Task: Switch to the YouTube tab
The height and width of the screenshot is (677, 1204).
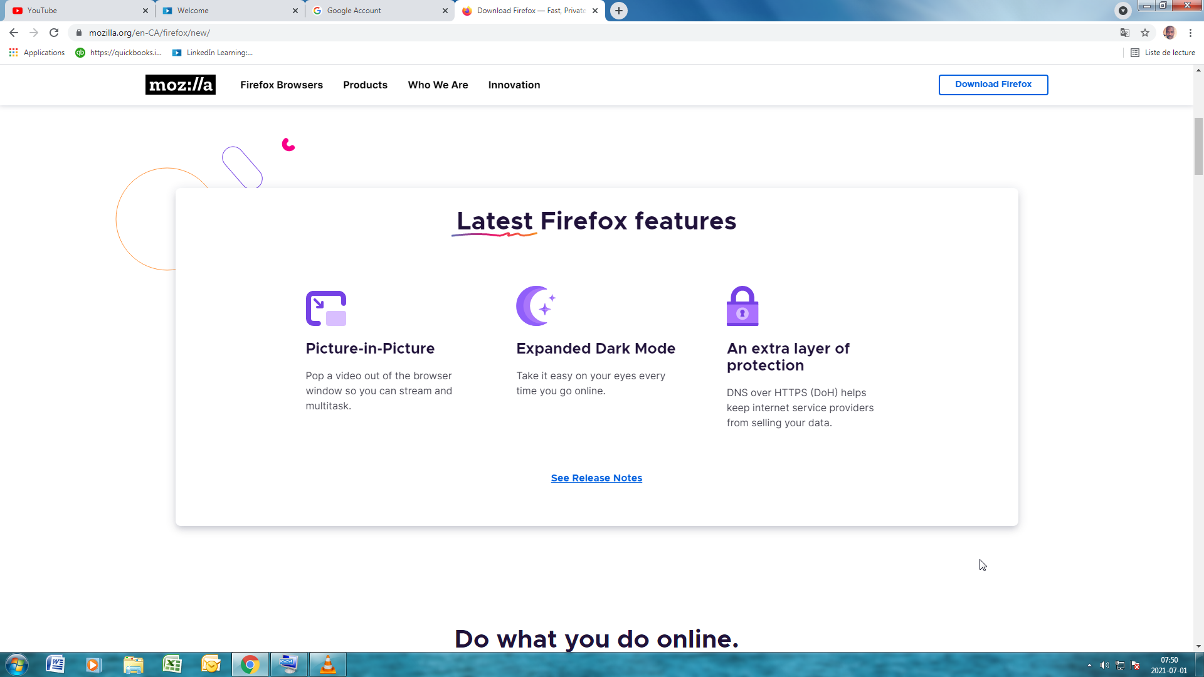Action: (x=75, y=11)
